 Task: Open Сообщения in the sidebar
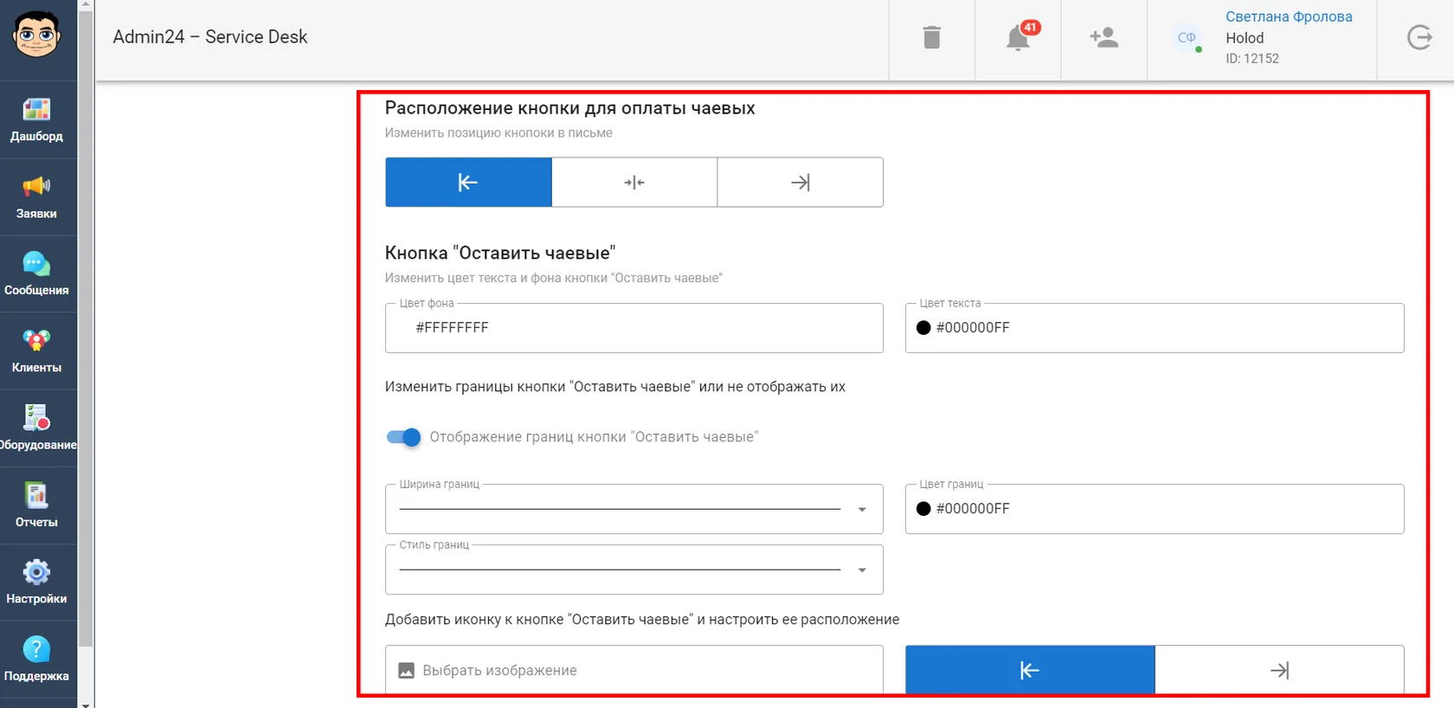(x=36, y=274)
